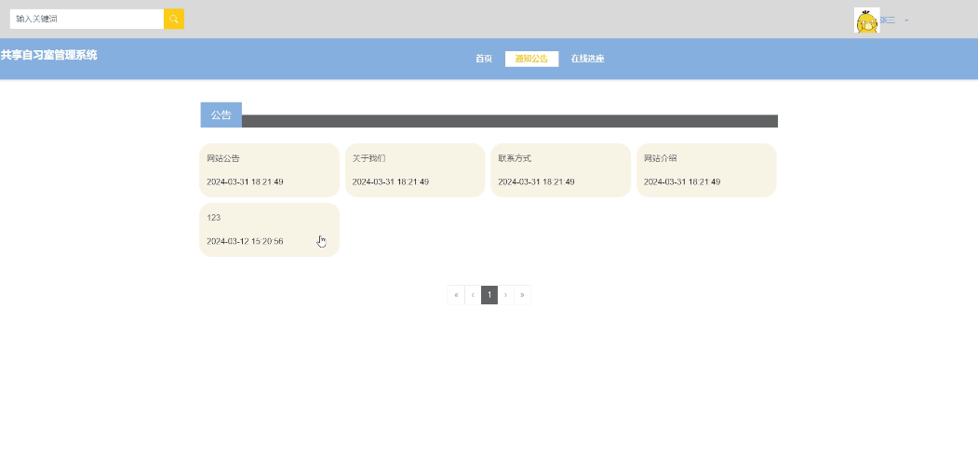
Task: Open the 联系方式 announcement card
Action: pos(561,170)
